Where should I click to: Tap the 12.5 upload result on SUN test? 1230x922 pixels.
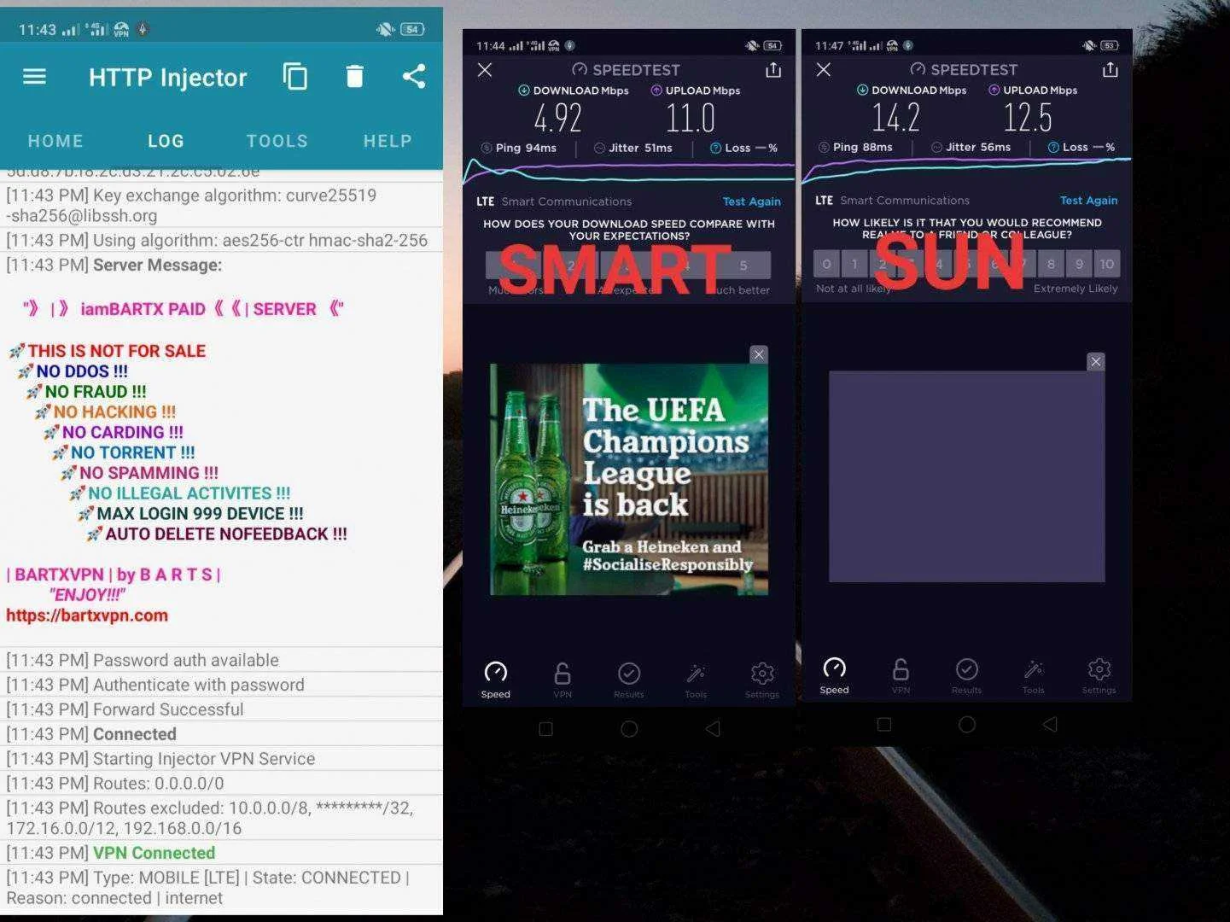coord(1028,117)
